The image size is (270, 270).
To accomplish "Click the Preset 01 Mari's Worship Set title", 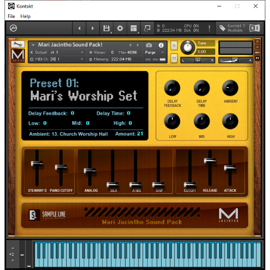I will tap(84, 90).
